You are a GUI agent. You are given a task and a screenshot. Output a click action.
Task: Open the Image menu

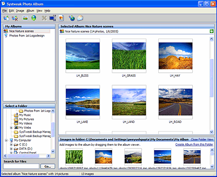20,11
